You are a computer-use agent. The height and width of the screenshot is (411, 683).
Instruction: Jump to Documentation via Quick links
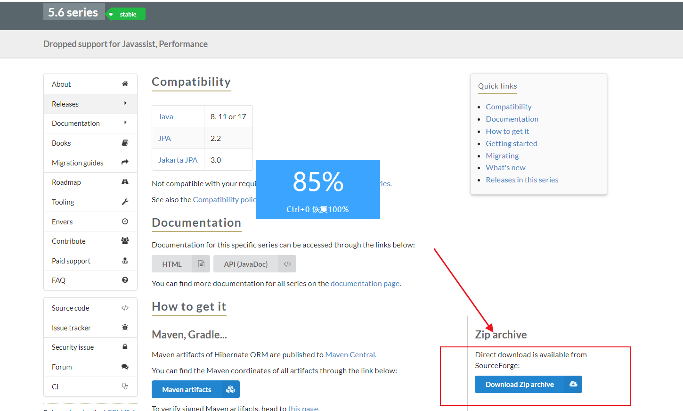[512, 119]
